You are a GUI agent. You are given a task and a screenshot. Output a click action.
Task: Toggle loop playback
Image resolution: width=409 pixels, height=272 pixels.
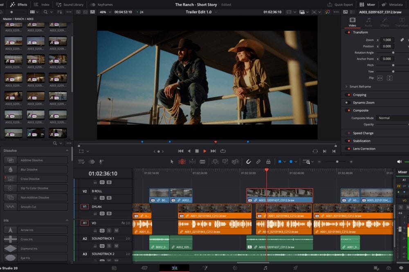coord(223,151)
